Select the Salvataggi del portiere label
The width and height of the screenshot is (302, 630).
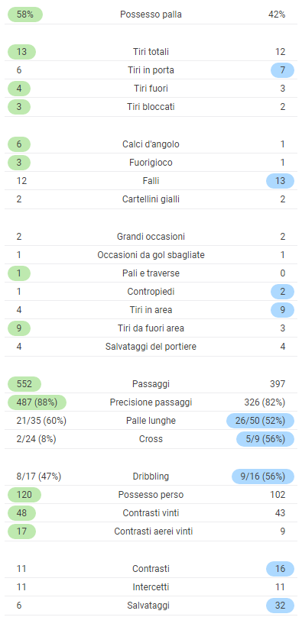click(x=151, y=347)
